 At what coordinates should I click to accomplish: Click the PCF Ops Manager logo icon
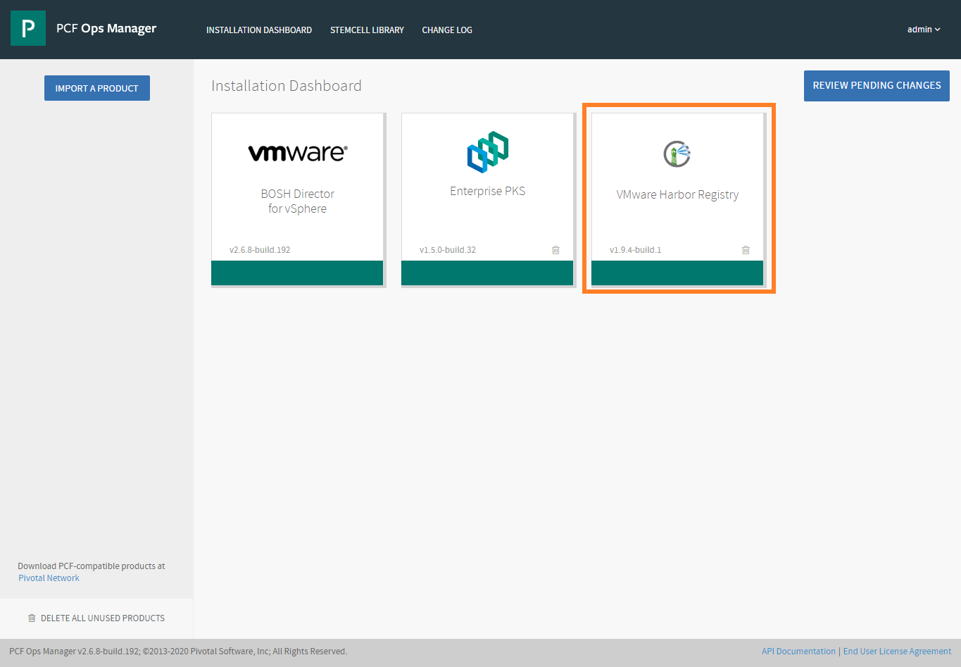point(28,28)
